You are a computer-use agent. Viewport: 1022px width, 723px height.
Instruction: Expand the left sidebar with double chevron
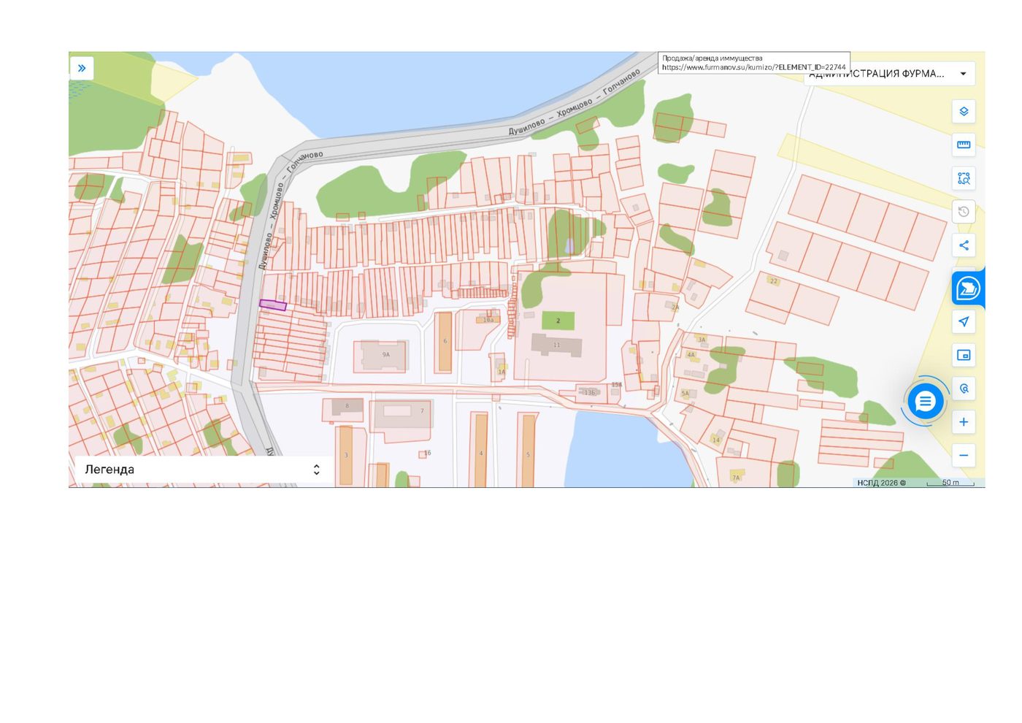click(82, 68)
